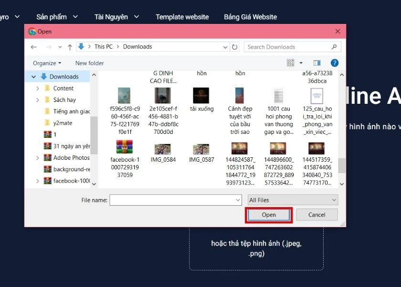The image size is (401, 287).
Task: Click the Back navigation arrow
Action: click(33, 47)
